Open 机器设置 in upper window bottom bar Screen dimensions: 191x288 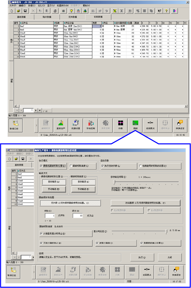click(76, 125)
